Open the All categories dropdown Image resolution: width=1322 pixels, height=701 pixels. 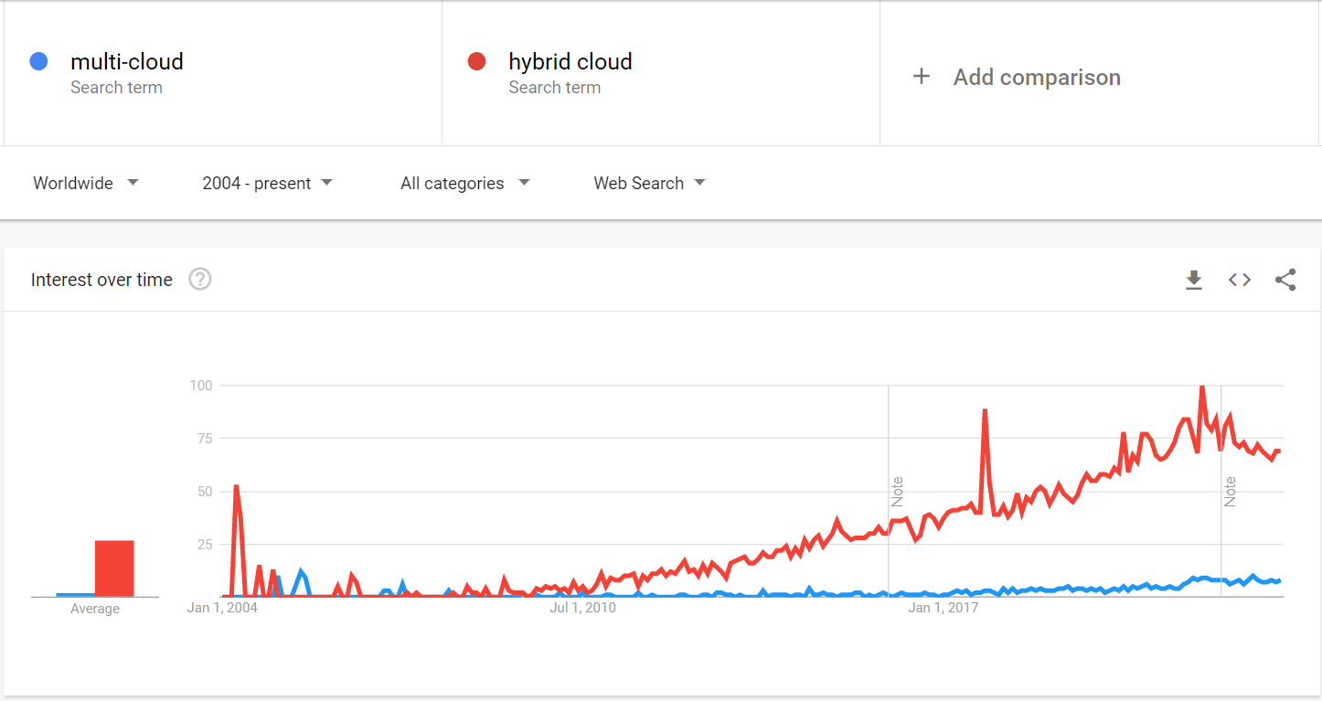point(464,183)
